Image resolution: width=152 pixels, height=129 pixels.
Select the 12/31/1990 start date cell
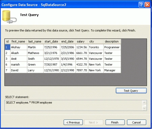point(52,70)
